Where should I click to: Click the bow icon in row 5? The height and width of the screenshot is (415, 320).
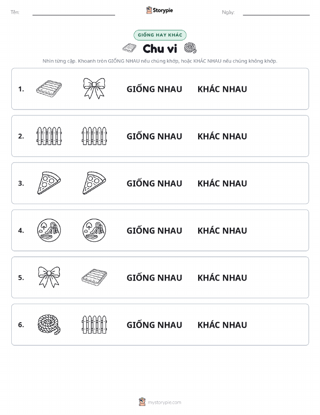[49, 277]
